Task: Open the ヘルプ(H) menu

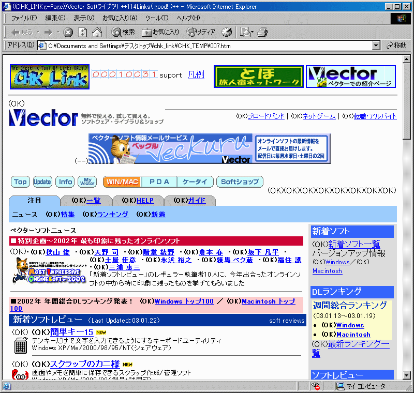Action: (188, 18)
